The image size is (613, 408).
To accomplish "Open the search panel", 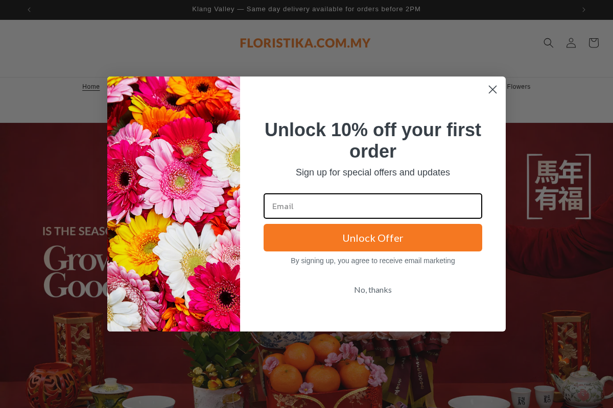I will click(x=548, y=43).
